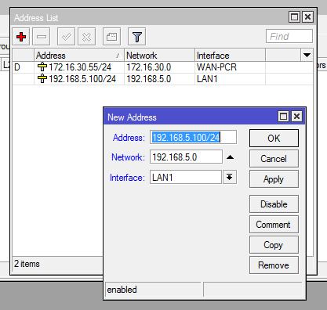Maximize the New Address dialog

(284, 117)
